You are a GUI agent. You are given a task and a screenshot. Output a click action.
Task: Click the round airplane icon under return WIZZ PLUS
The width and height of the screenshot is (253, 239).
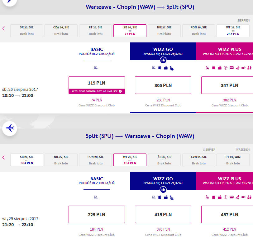click(226, 197)
